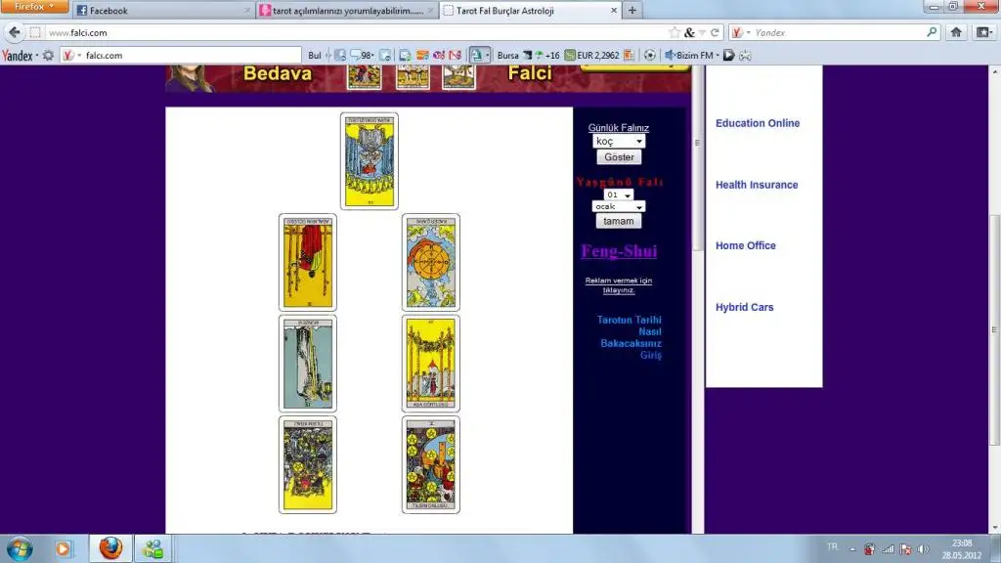Image resolution: width=1001 pixels, height=563 pixels.
Task: Open the Firefox menu button
Action: 34,7
